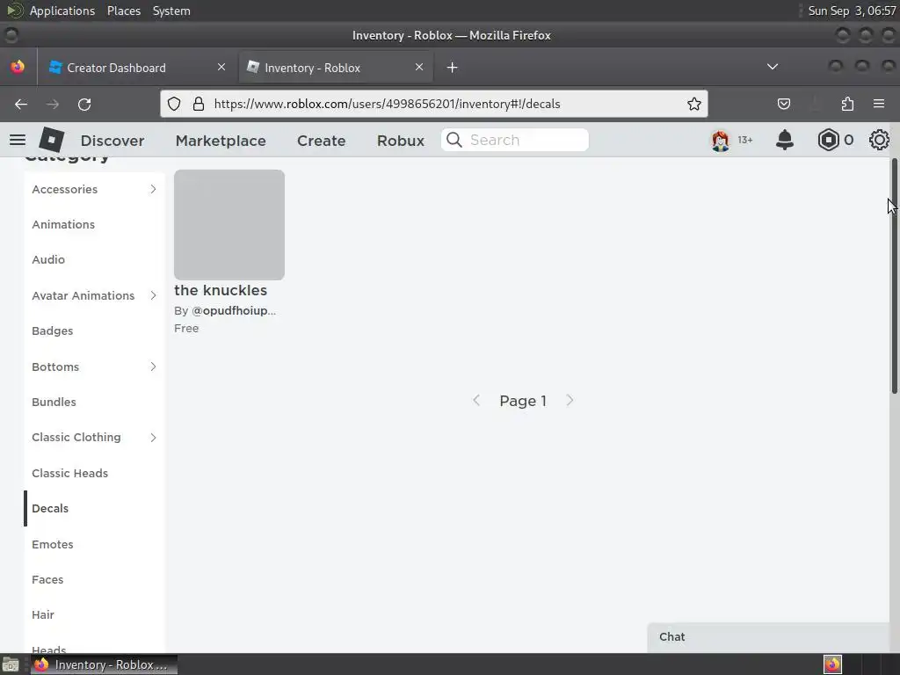
Task: Open the Applications menu
Action: (62, 11)
